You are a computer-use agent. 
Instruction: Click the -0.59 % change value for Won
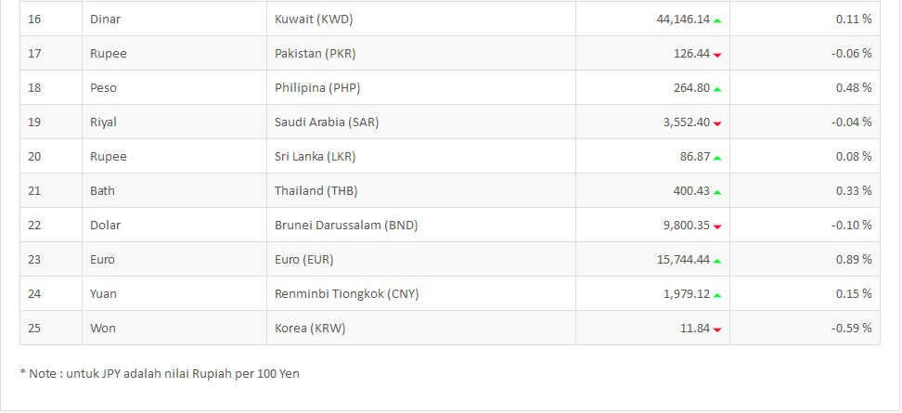[851, 328]
